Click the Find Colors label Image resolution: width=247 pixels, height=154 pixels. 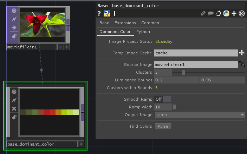pos(141,126)
